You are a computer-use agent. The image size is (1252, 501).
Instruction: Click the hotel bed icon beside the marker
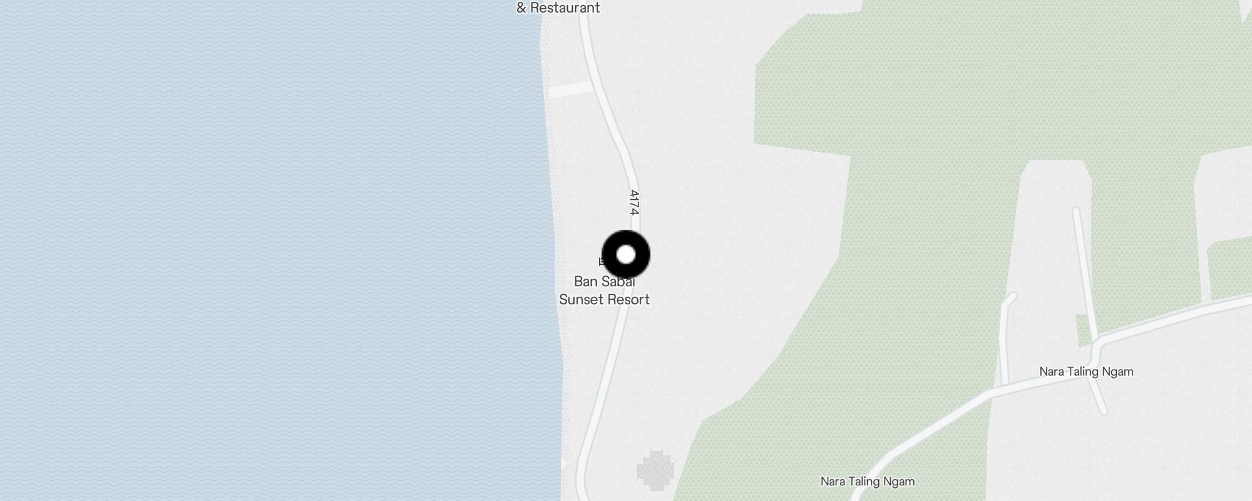point(602,262)
